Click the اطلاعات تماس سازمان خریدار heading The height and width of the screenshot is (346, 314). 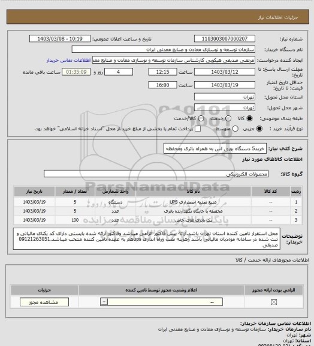(276, 324)
